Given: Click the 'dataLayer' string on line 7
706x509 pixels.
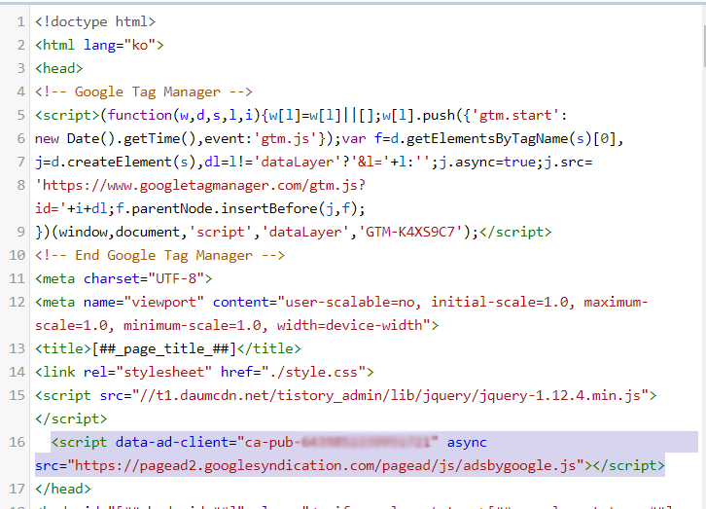Looking at the screenshot, I should click(297, 163).
